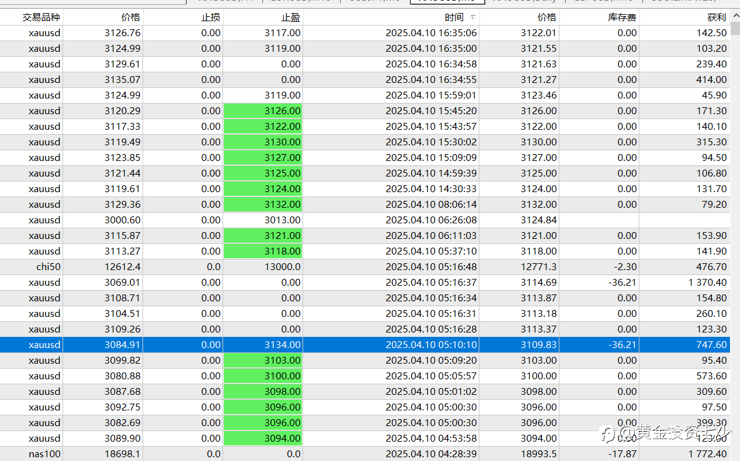Click the profit value 315.30
The height and width of the screenshot is (461, 740).
tap(712, 142)
